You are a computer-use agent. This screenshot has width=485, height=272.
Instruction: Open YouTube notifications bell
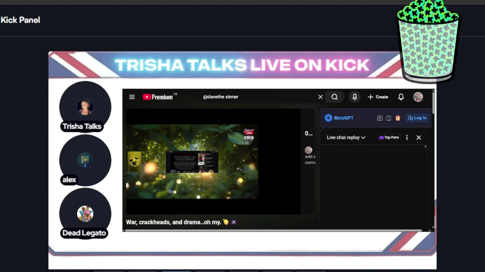point(401,97)
